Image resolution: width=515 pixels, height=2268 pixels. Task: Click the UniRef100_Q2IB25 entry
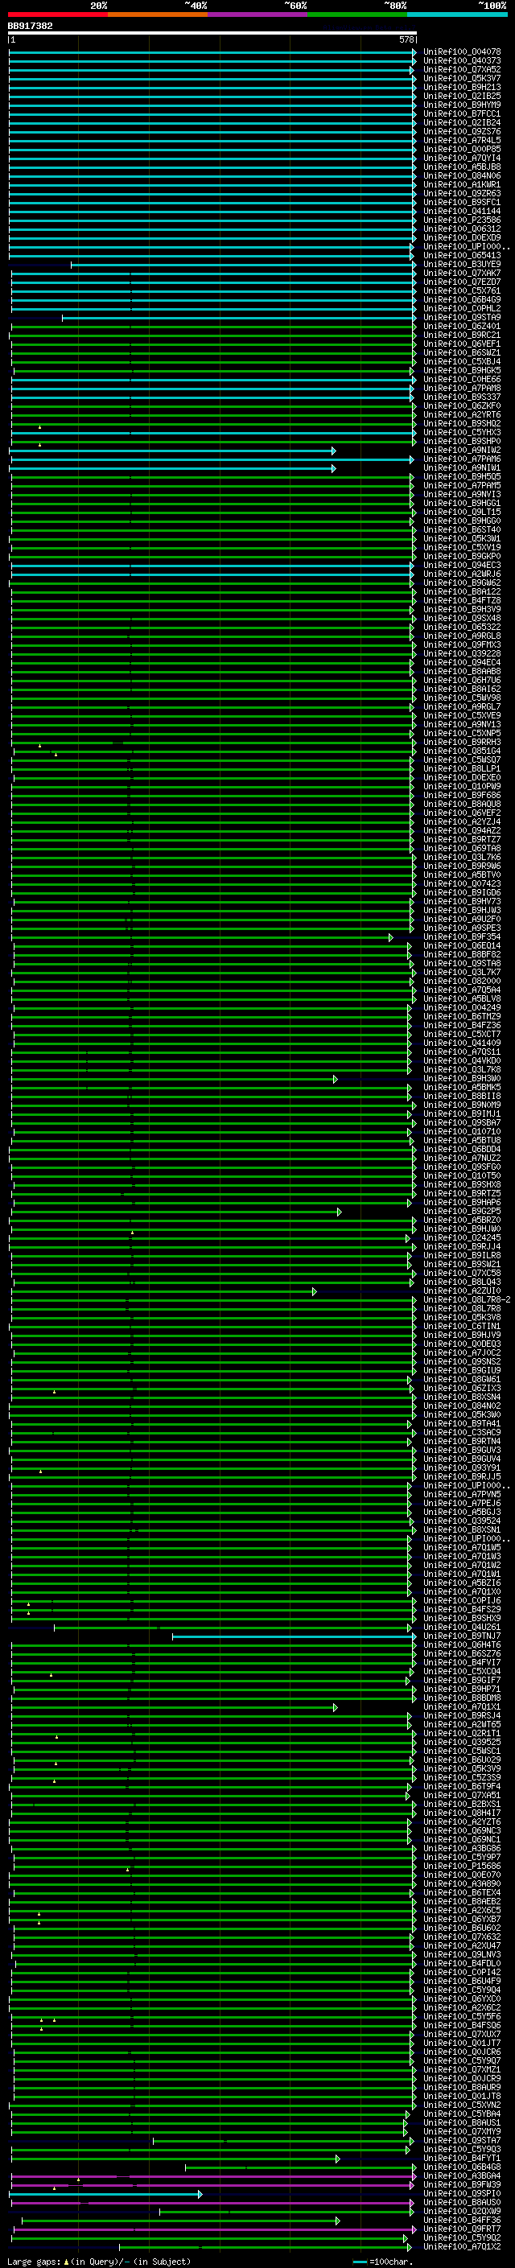tap(462, 96)
